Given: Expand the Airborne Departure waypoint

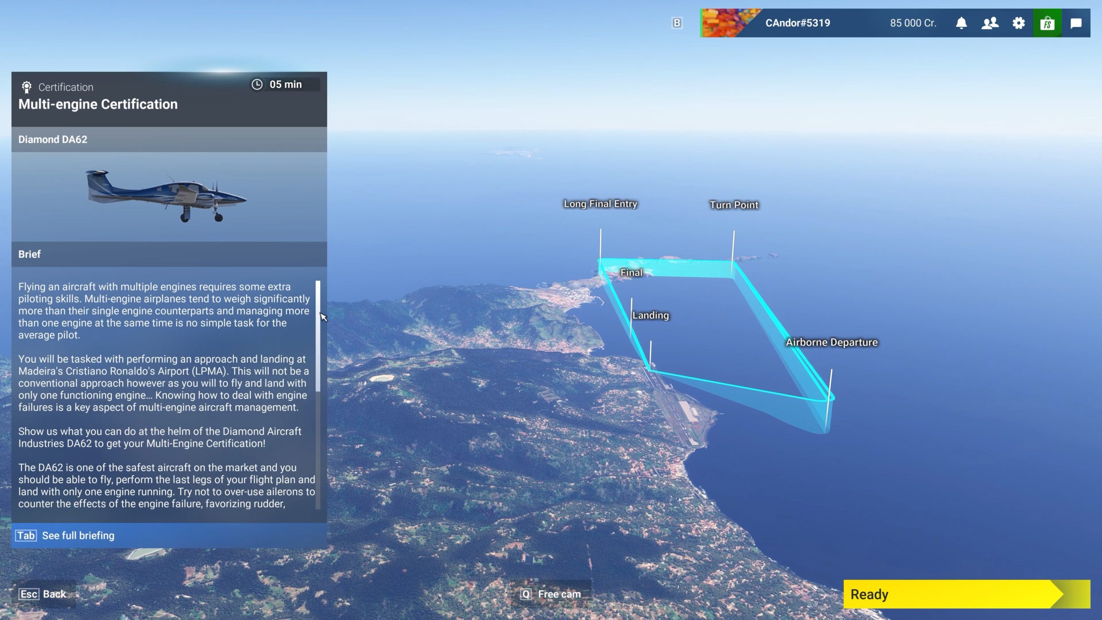Looking at the screenshot, I should pos(830,341).
